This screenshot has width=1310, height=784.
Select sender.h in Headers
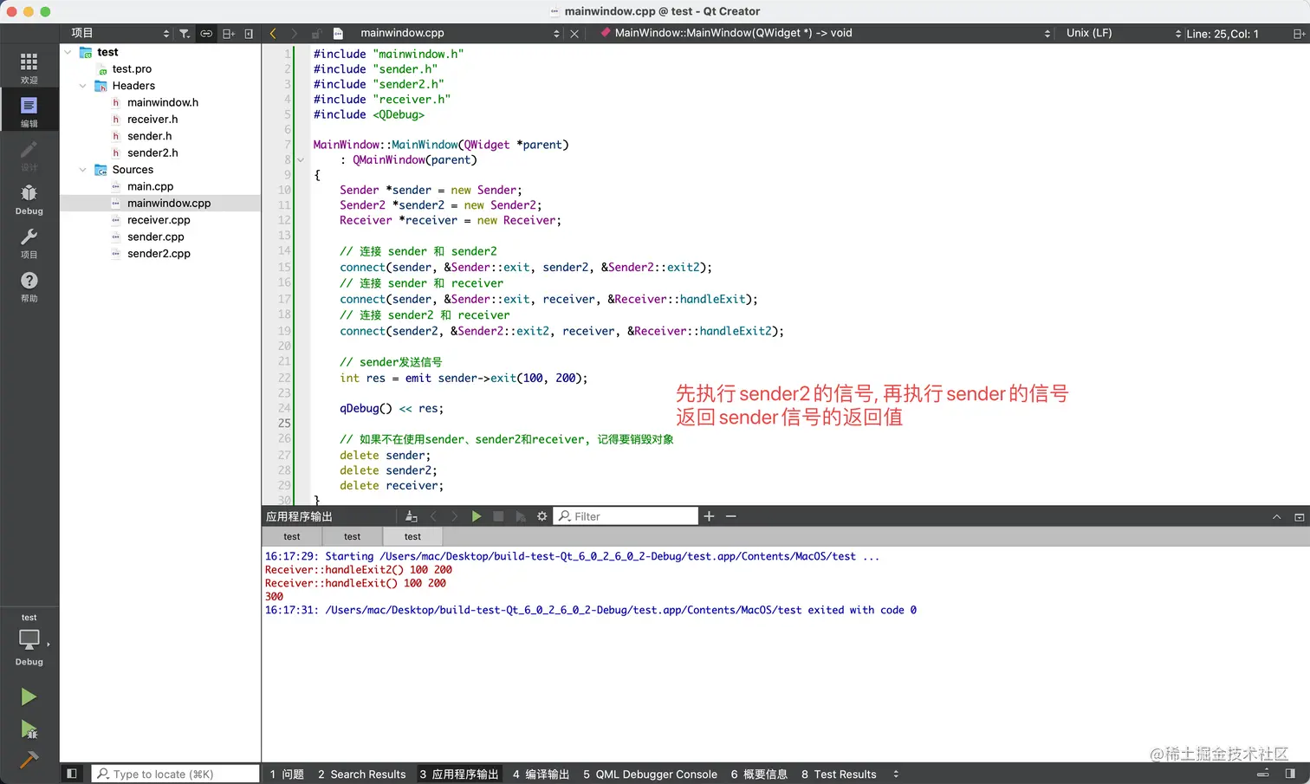click(149, 136)
